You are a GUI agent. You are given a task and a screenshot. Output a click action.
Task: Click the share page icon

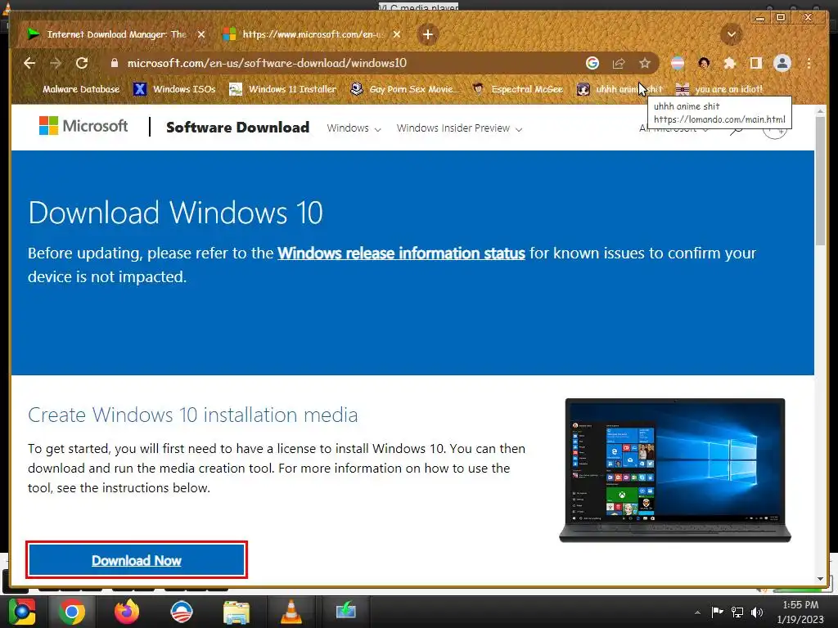pos(619,63)
